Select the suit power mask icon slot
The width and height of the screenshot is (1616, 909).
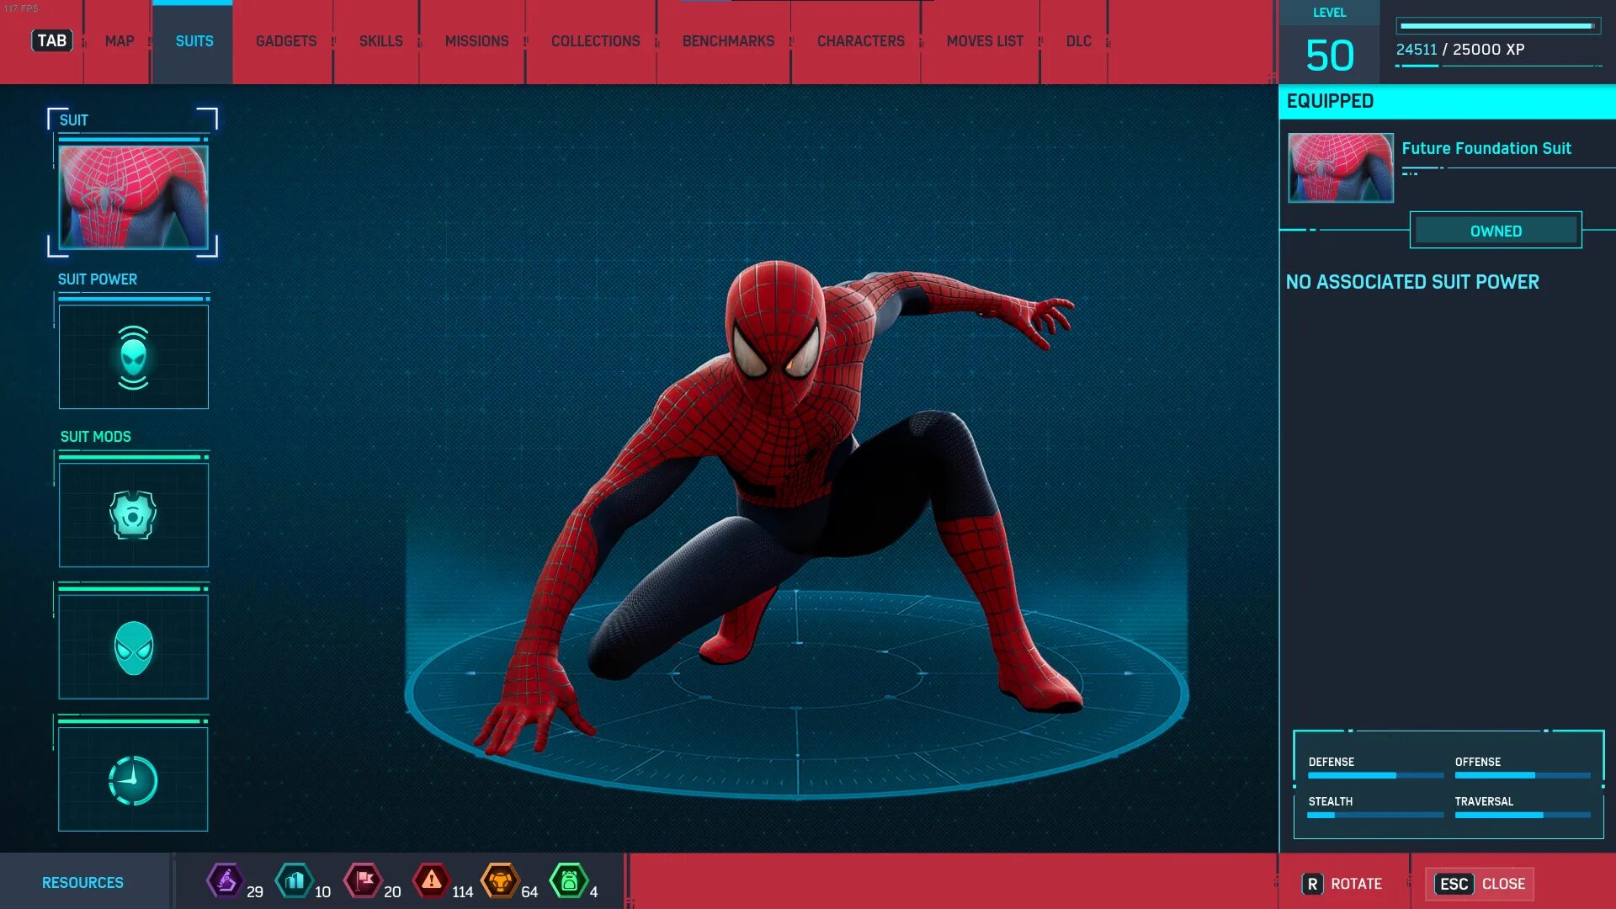133,357
